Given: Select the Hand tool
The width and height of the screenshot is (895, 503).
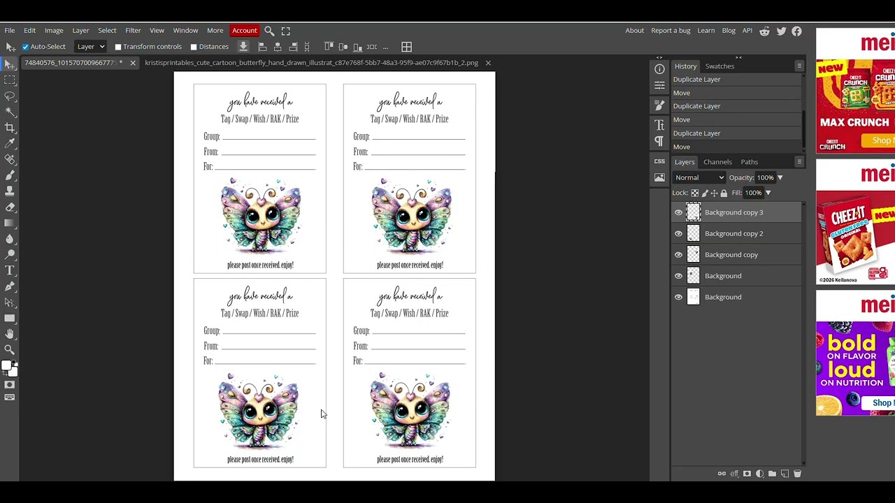Looking at the screenshot, I should (x=10, y=334).
